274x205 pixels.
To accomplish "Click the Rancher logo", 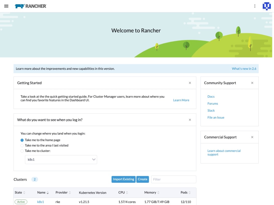I will click(x=31, y=6).
